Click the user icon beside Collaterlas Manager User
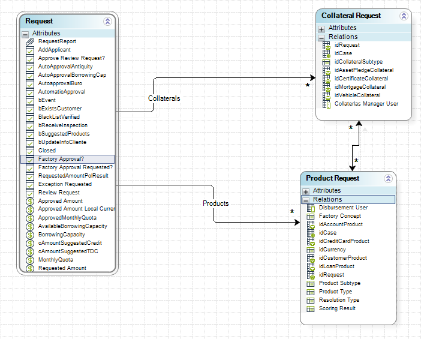The image size is (421, 339). click(326, 104)
